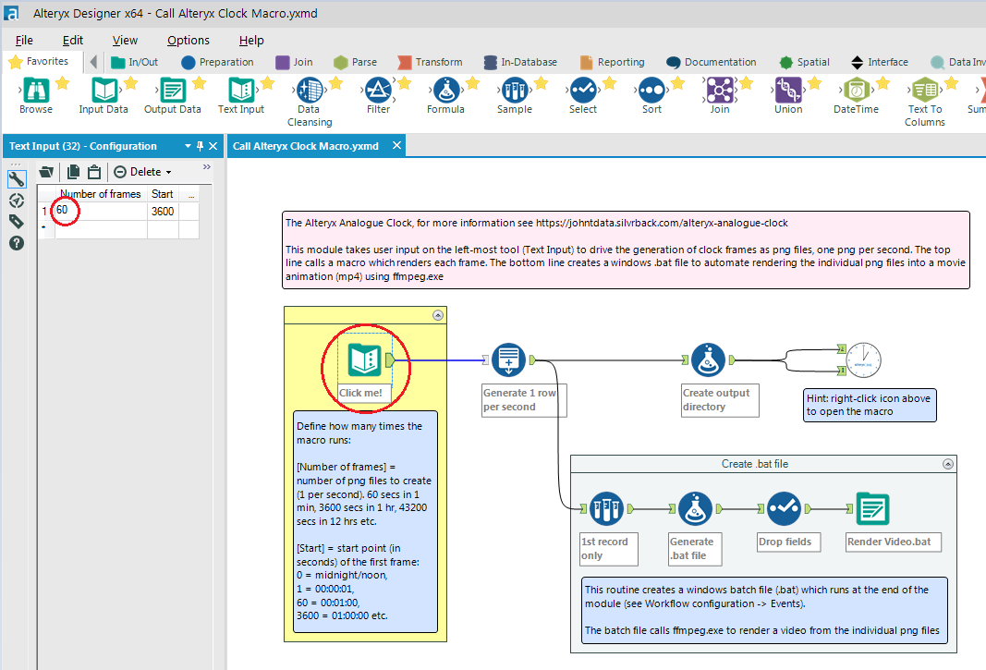Switch to the Preparation tool category

click(217, 62)
